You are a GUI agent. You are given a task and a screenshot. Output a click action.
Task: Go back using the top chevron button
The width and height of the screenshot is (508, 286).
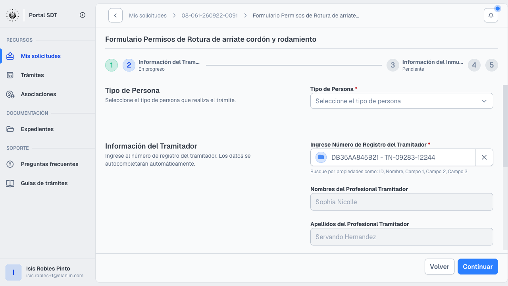pyautogui.click(x=115, y=15)
